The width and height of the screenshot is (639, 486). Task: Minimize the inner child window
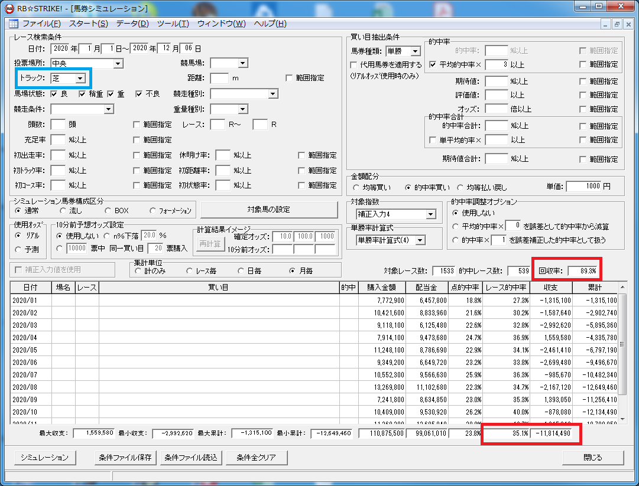(605, 24)
